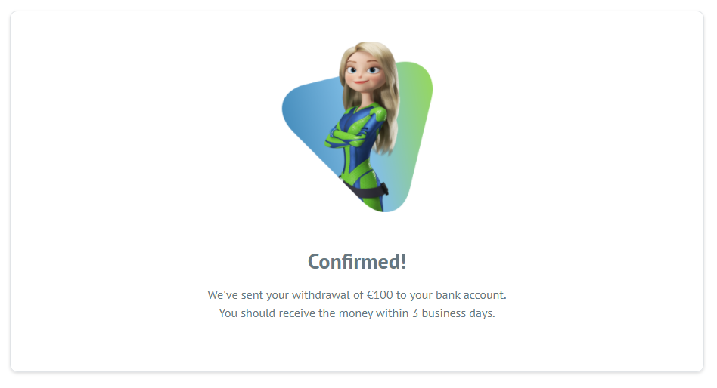This screenshot has width=717, height=388.
Task: Click the Confirmed! heading
Action: (x=357, y=261)
